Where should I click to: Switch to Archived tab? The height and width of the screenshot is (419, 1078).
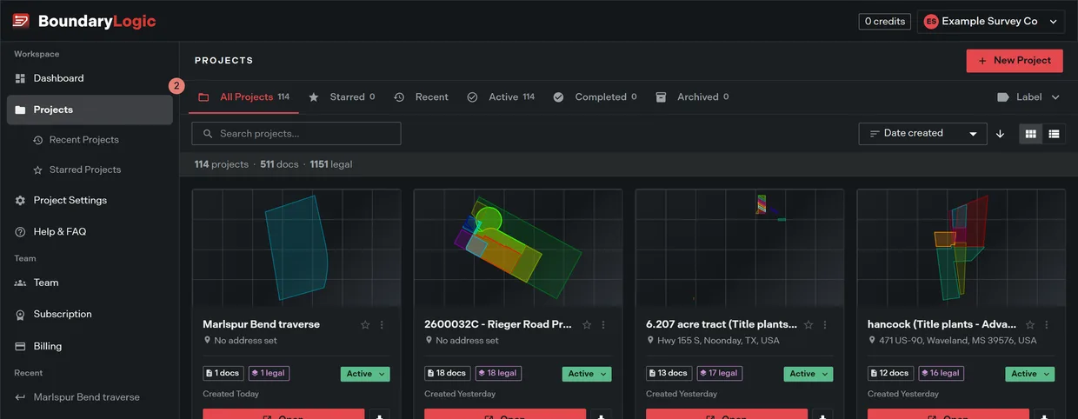pyautogui.click(x=692, y=97)
